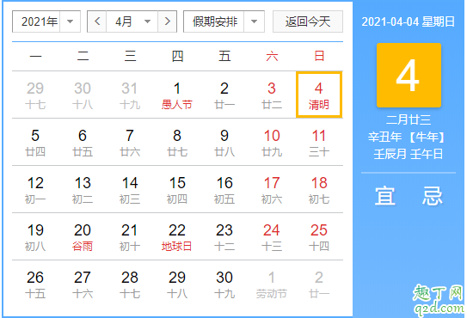
Task: Select April 7 廿六
Action: pyautogui.click(x=130, y=143)
